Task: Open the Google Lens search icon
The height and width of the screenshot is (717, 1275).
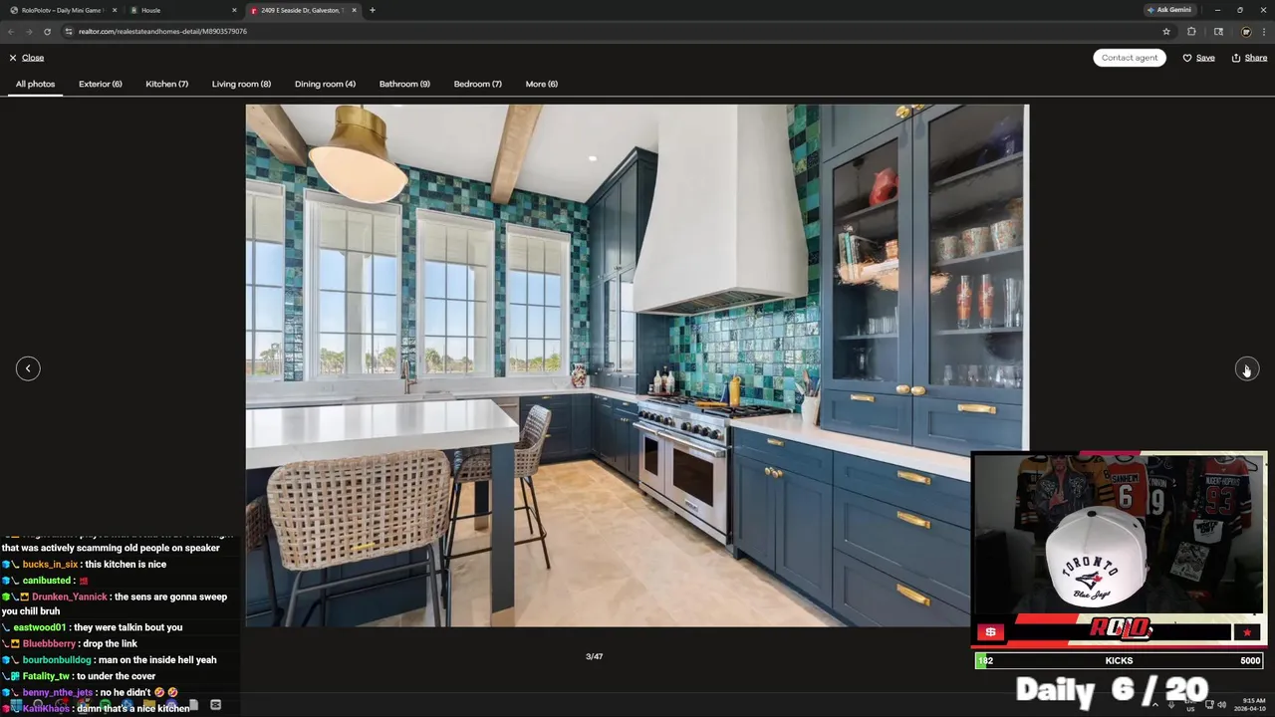Action: (x=1218, y=31)
